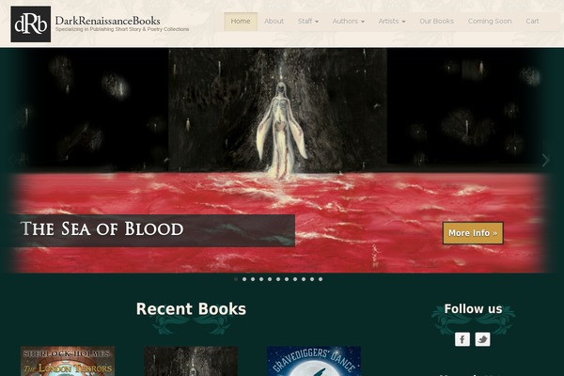Select the last carousel indicator dot

click(x=321, y=279)
